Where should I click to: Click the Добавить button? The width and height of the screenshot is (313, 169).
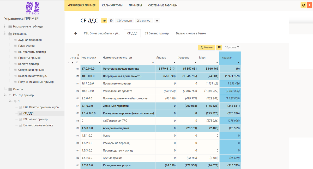pyautogui.click(x=207, y=47)
